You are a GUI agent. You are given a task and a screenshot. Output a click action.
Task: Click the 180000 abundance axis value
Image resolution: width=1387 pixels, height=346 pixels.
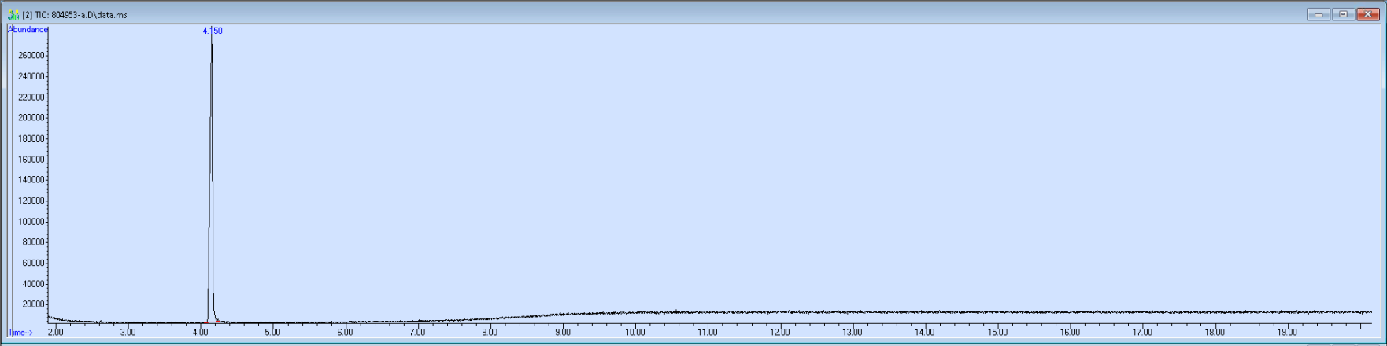pos(31,139)
